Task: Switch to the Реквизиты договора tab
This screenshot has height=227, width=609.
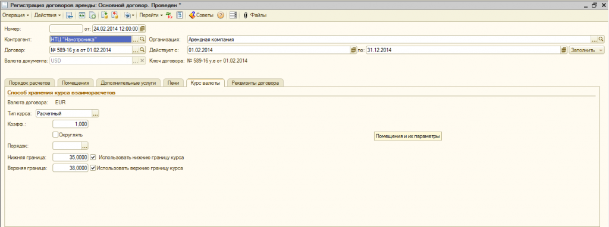Action: click(255, 83)
